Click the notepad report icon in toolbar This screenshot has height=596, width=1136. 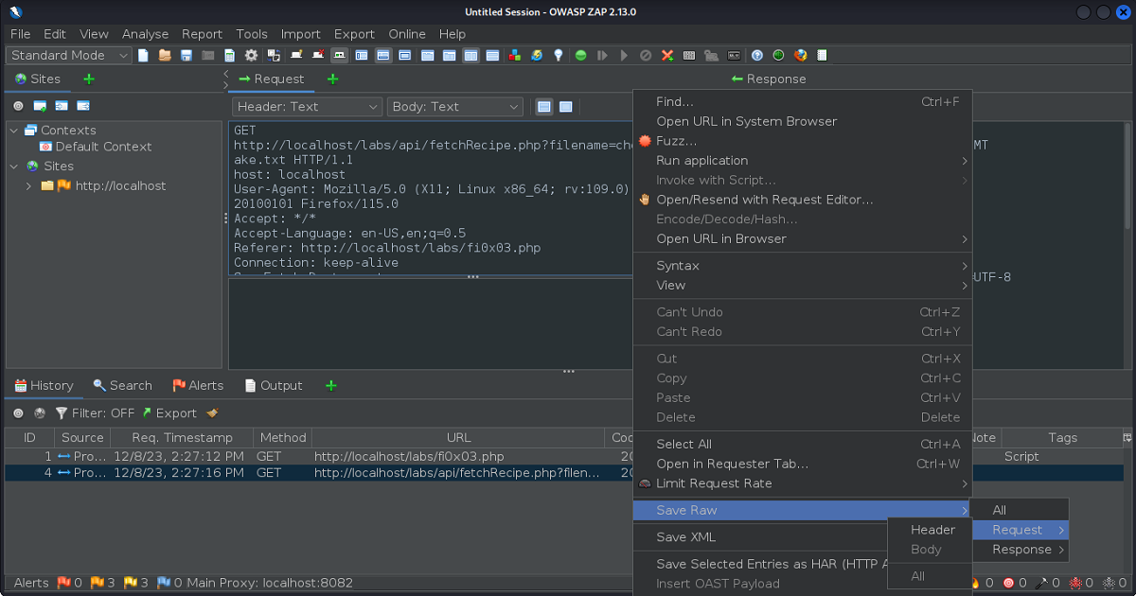point(822,56)
